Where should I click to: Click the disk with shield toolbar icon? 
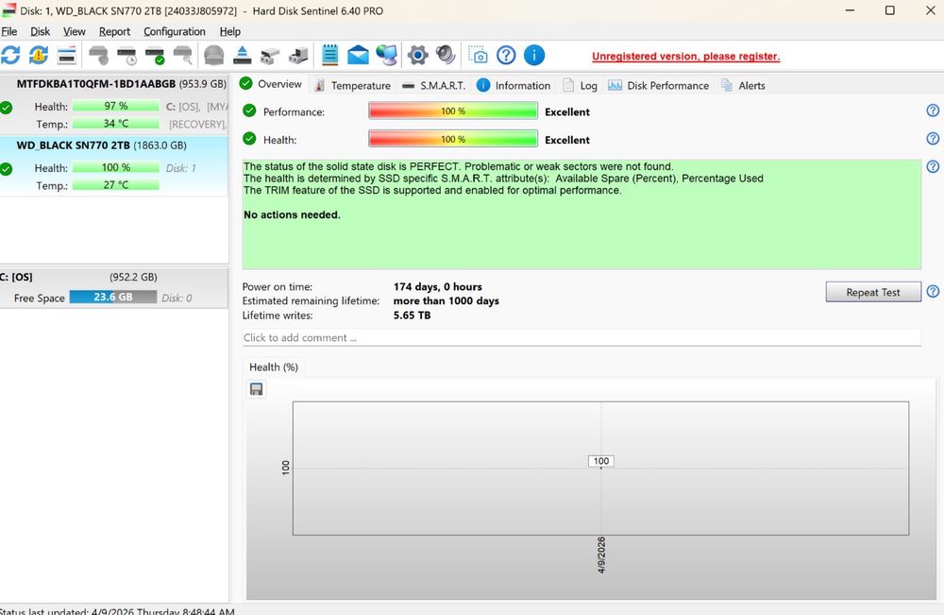coord(98,56)
